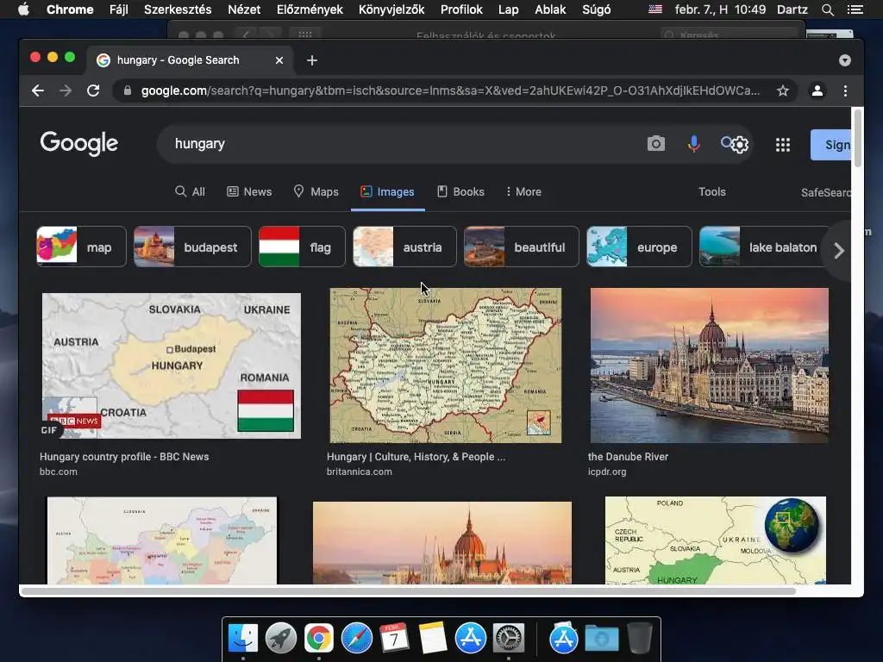Open the green Hungary globe map thumbnail

716,540
